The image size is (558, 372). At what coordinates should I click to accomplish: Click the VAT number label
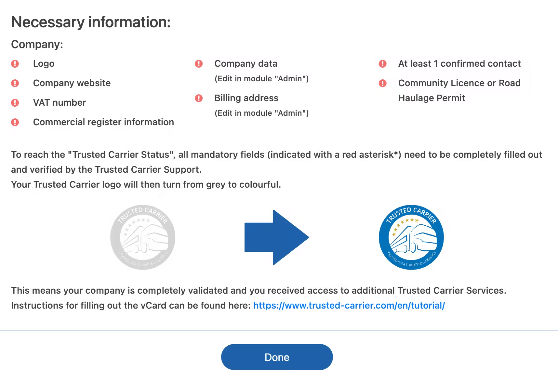60,103
